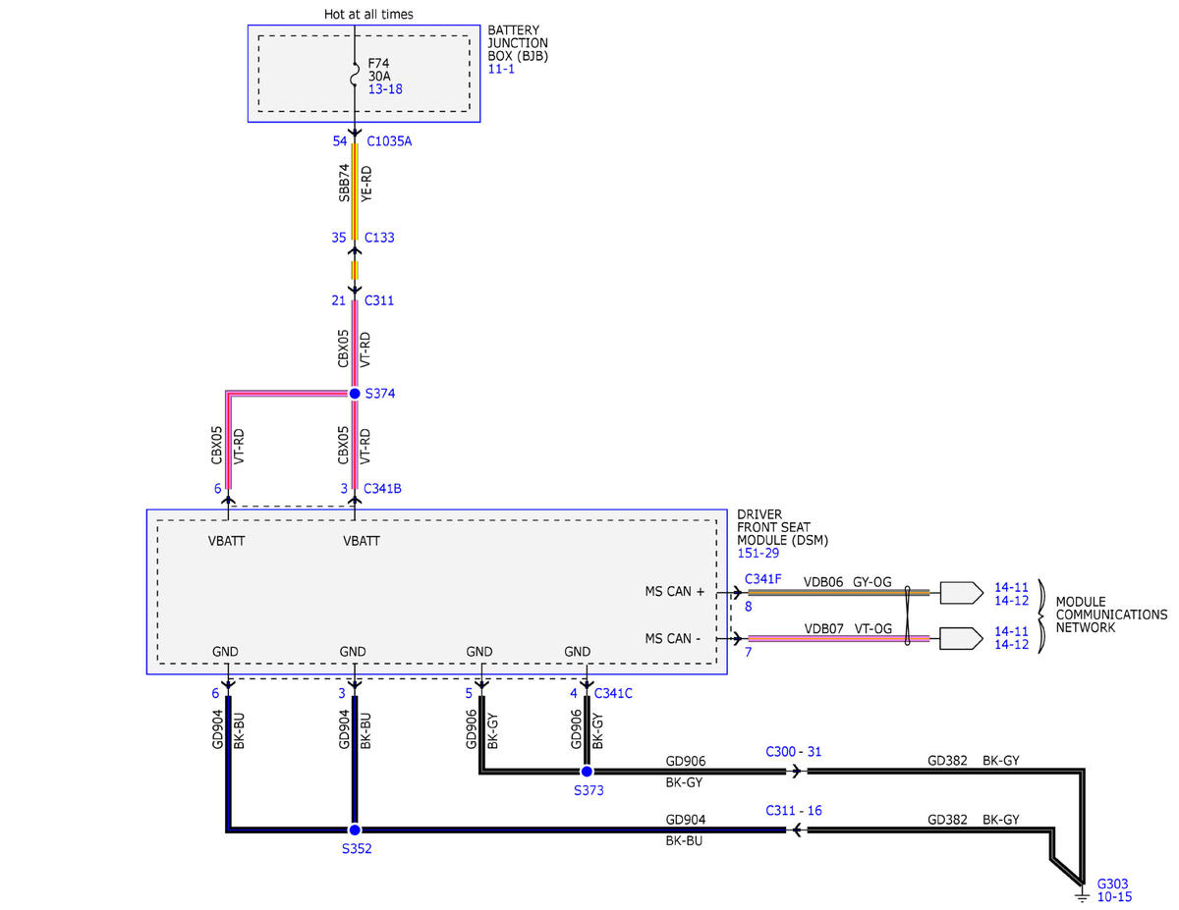Screen dimensions: 1179x910
Task: Open fuse reference link 13-18
Action: (x=385, y=88)
